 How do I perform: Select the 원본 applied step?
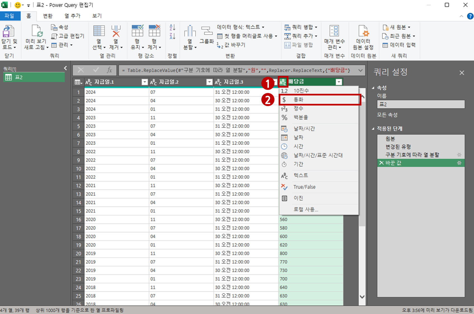click(x=421, y=139)
